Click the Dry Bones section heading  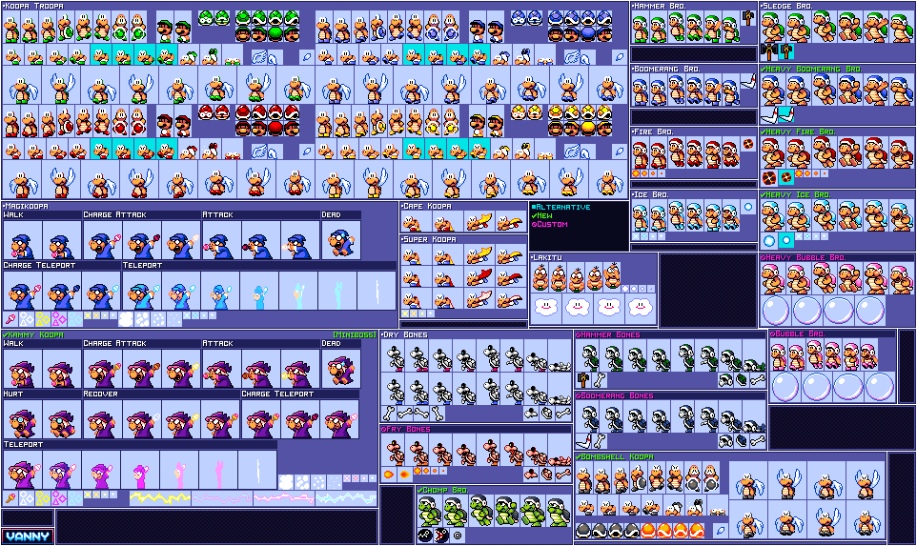(405, 335)
